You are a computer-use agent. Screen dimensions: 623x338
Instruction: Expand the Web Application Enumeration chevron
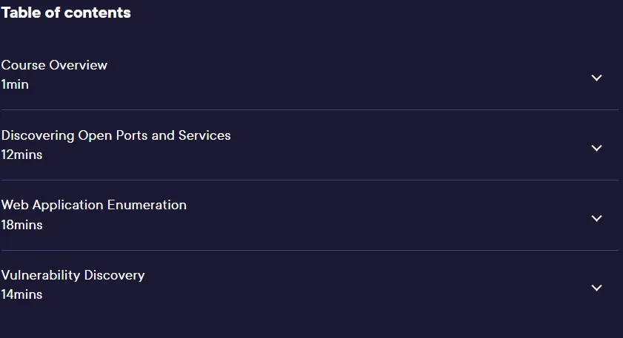point(596,218)
